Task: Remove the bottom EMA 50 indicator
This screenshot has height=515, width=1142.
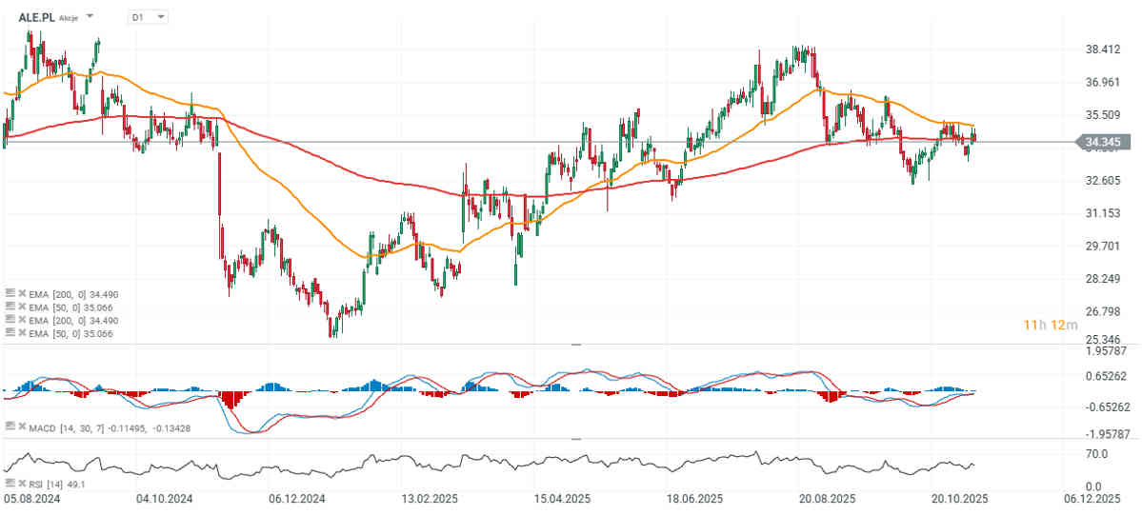Action: [21, 333]
